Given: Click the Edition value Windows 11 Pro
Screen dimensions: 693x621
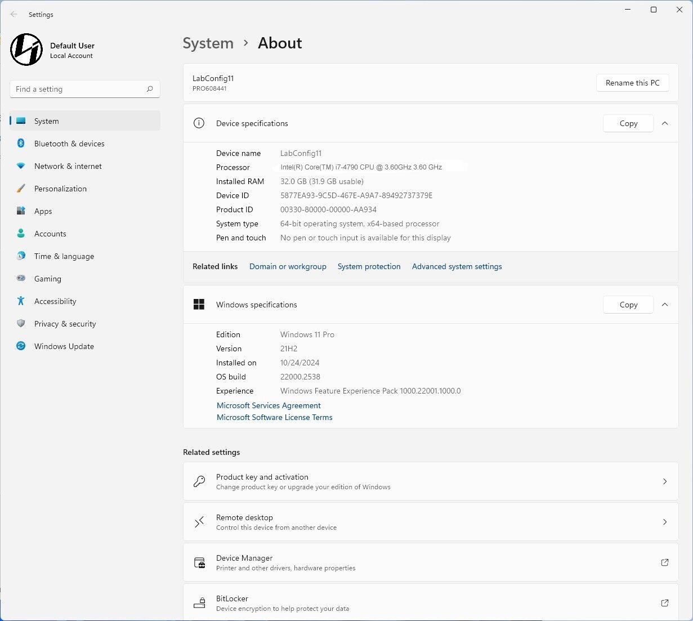Looking at the screenshot, I should 307,334.
